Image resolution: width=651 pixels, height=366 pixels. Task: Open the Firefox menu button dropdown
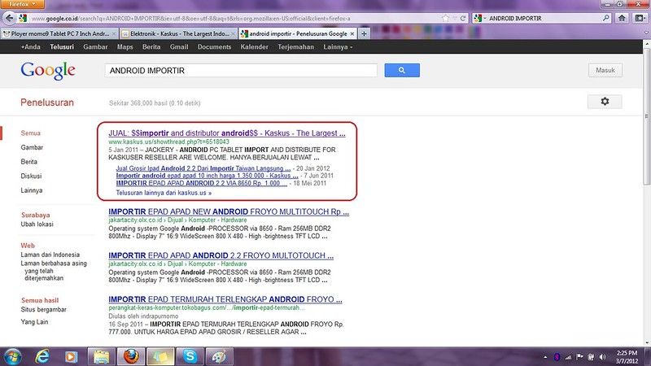[23, 4]
